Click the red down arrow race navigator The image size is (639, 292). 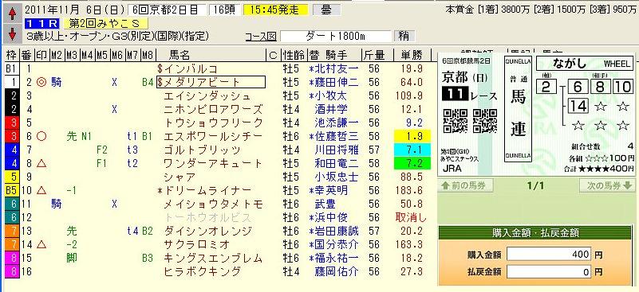[x=12, y=34]
